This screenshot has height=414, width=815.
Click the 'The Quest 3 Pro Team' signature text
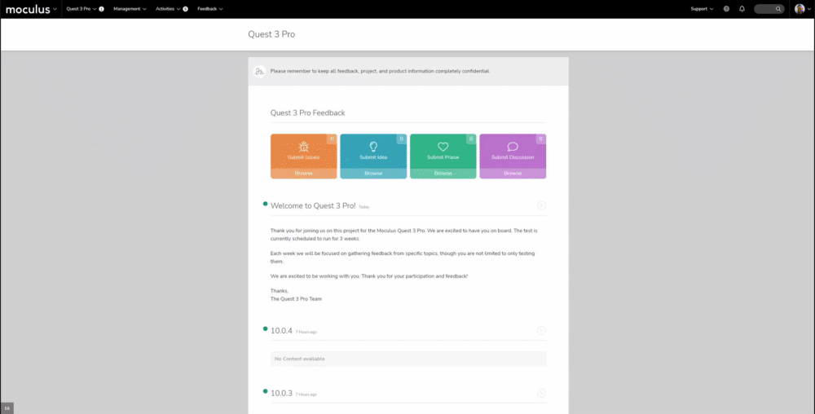coord(297,298)
